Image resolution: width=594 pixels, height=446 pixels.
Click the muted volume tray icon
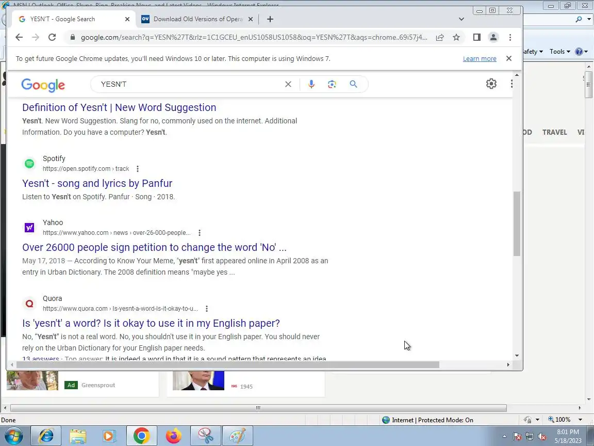(542, 437)
